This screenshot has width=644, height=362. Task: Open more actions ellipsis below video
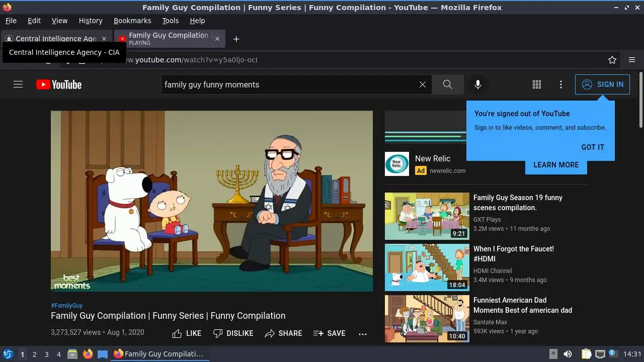click(363, 334)
